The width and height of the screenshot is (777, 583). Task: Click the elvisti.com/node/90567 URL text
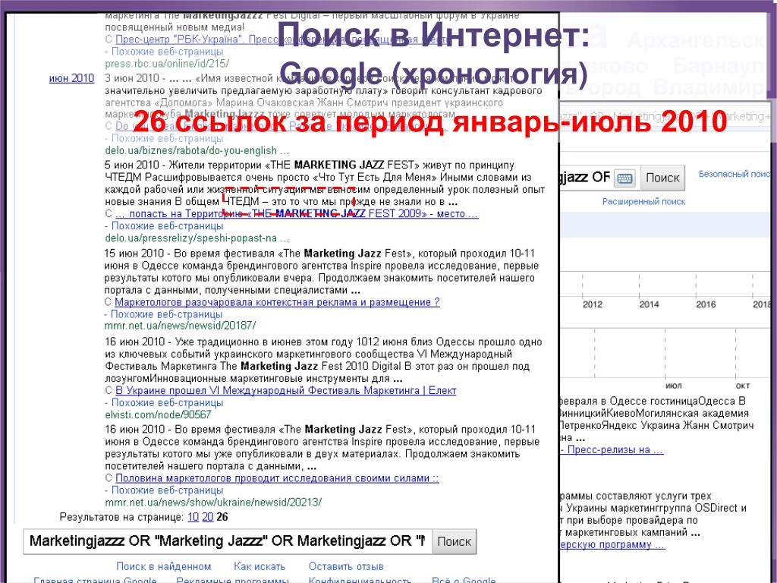158,414
